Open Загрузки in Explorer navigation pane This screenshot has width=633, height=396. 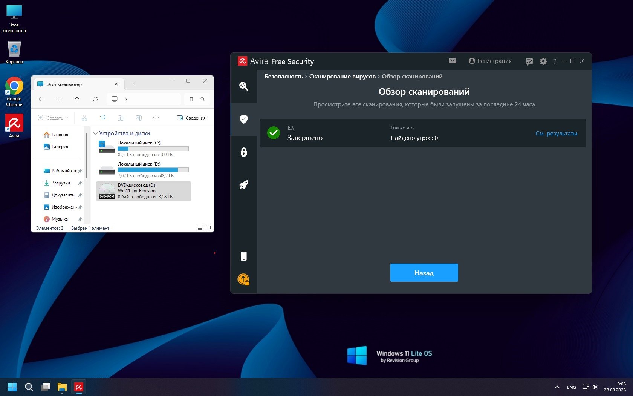tap(61, 183)
